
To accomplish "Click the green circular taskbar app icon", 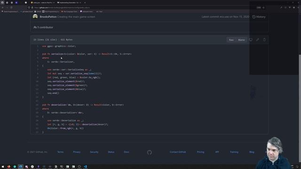I will (15, 167).
